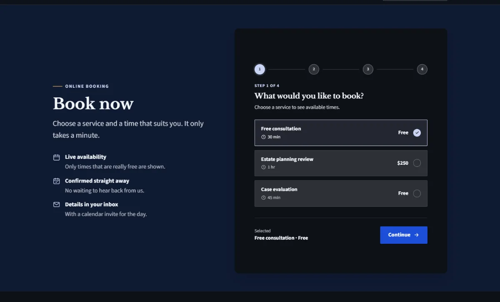500x302 pixels.
Task: Click the "30 min" duration text
Action: pos(274,137)
